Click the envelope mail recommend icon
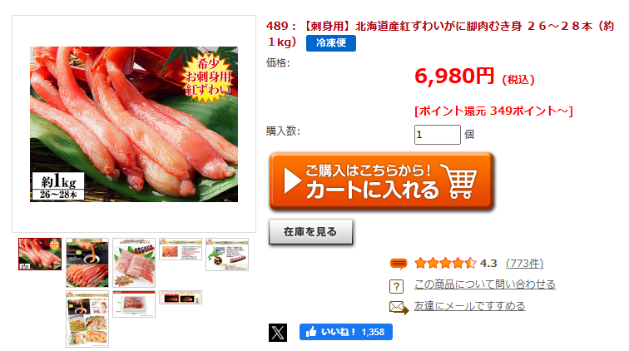Screen dimensions: 629x351 [399, 307]
